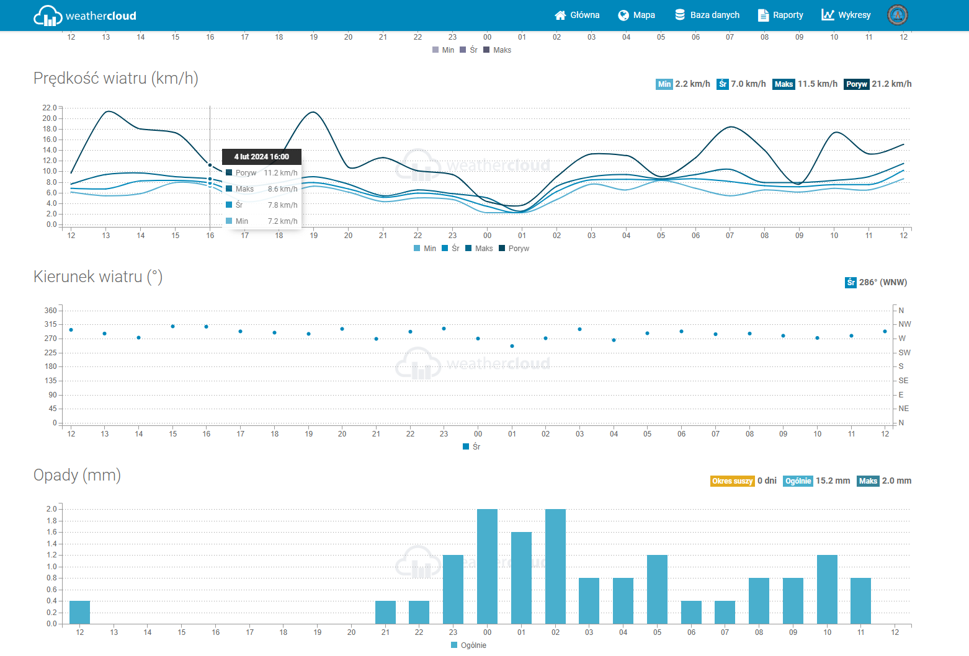Viewport: 969px width, 656px height.
Task: Click the rainfall bar at hour 00
Action: (487, 566)
